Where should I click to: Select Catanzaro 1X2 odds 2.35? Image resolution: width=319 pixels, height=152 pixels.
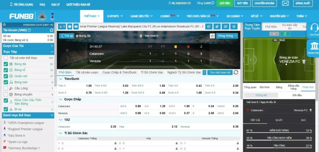point(87,127)
